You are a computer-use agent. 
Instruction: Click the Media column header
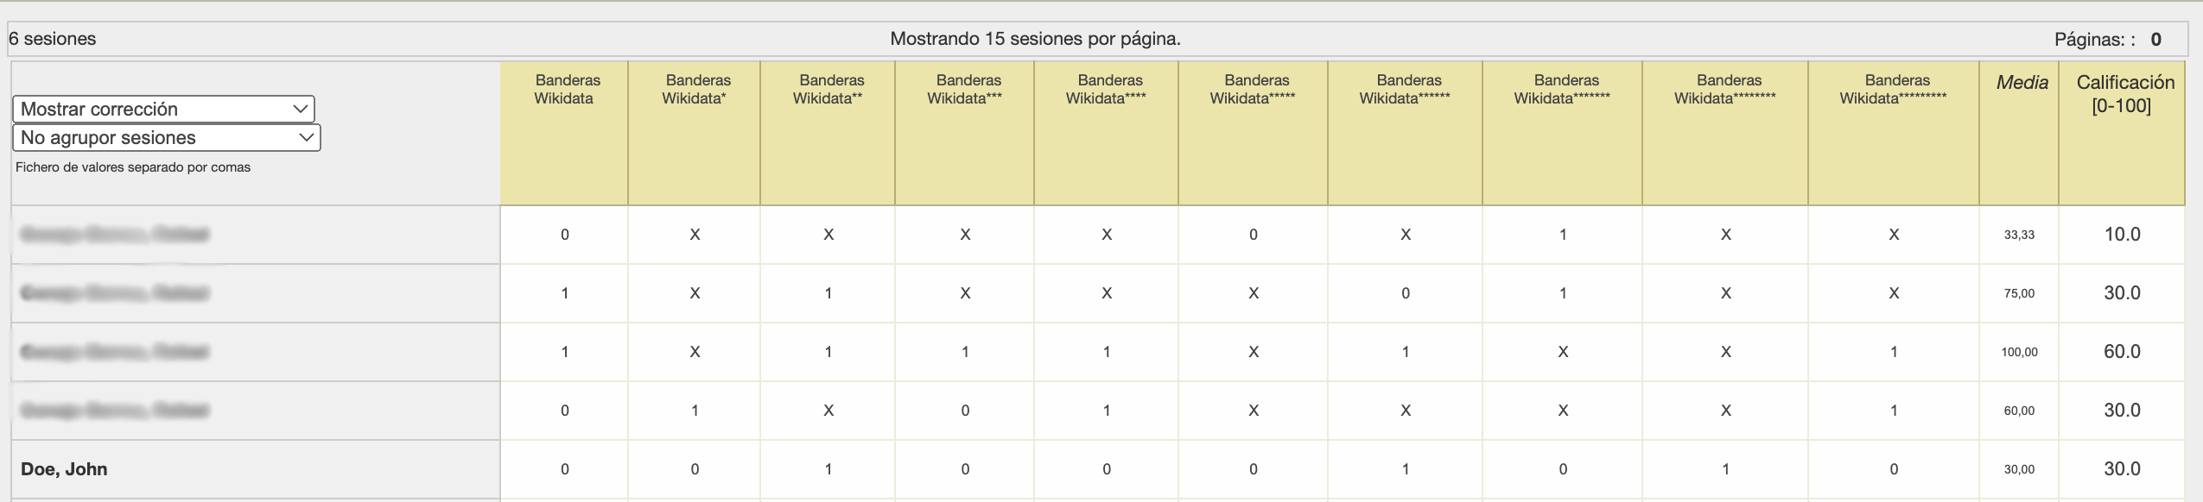click(2022, 83)
